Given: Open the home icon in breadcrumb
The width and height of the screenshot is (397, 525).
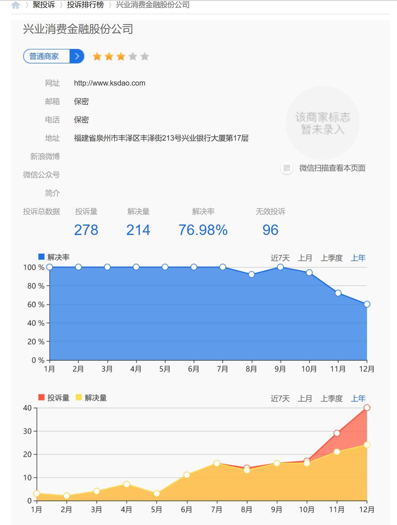Looking at the screenshot, I should [16, 5].
